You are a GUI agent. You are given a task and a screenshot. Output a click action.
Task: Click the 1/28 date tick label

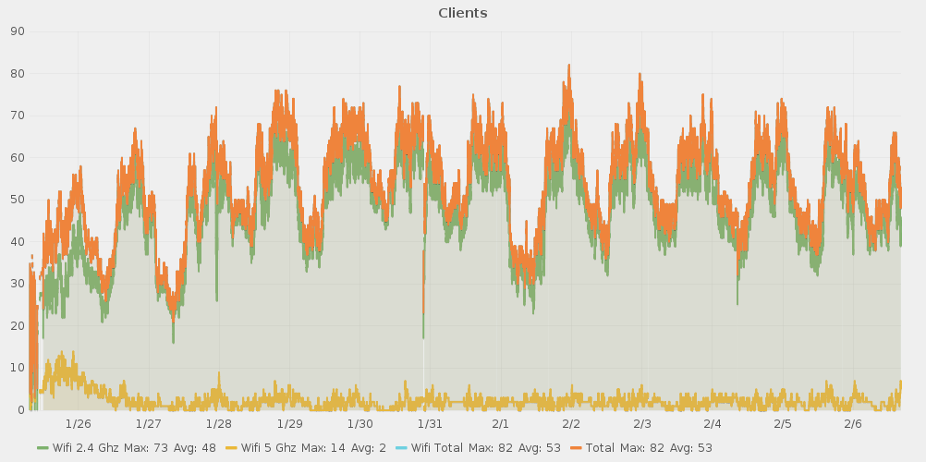[x=219, y=424]
